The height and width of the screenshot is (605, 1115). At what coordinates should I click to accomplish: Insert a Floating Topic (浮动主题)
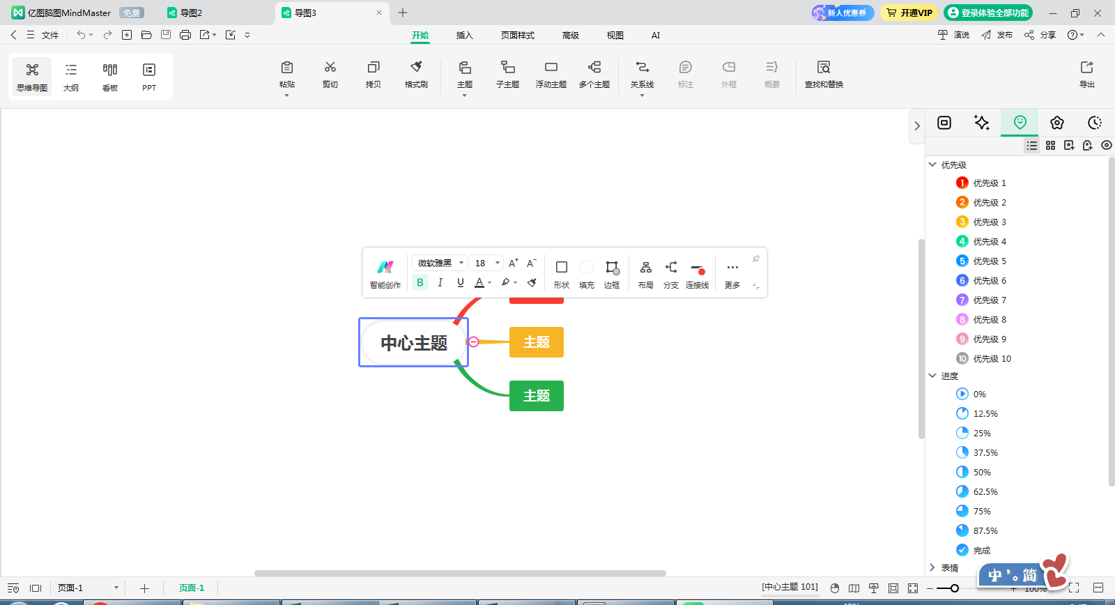pos(551,75)
